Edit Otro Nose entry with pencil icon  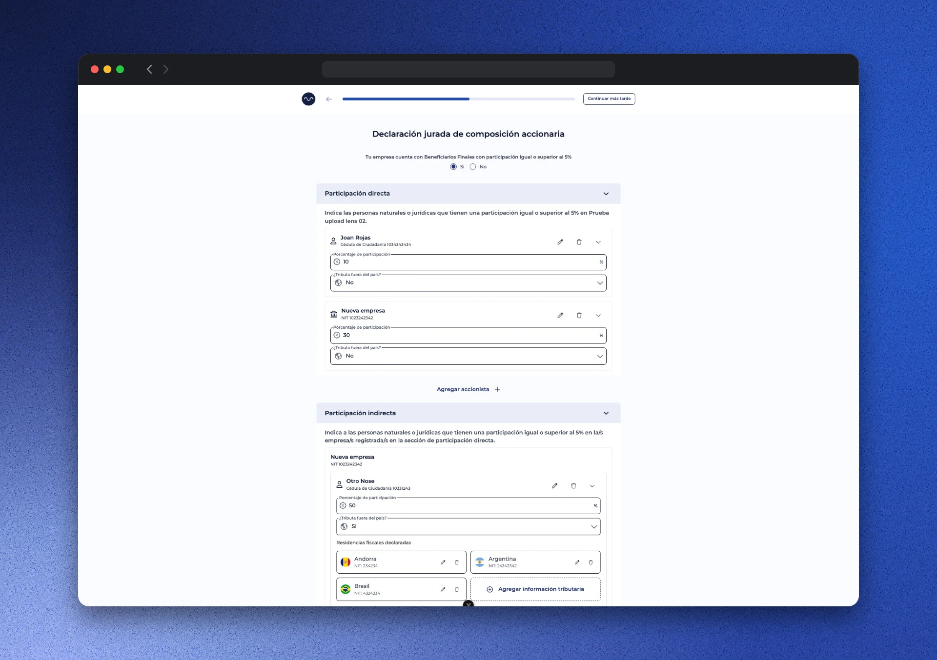point(554,486)
